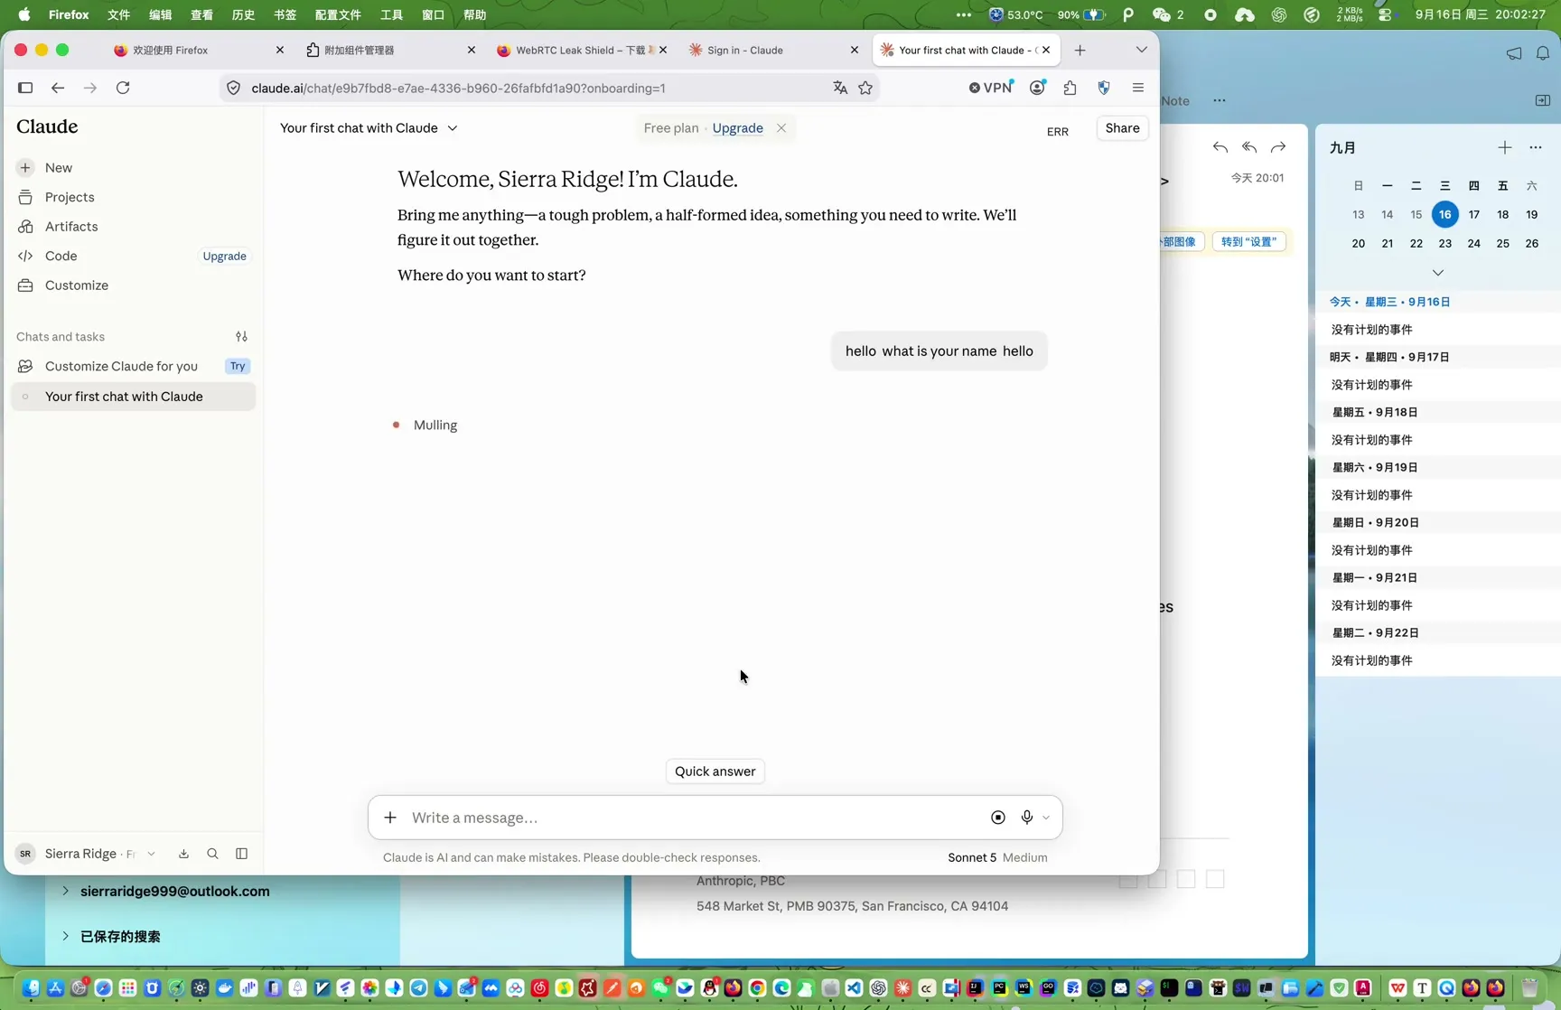Click reply all in the mail window

pos(1249,147)
